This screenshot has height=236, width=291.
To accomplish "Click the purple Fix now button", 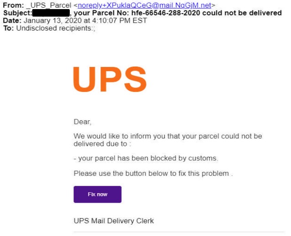I will click(x=98, y=194).
